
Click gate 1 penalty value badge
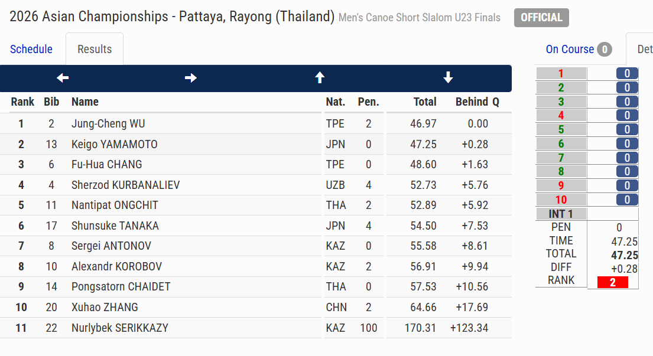tap(627, 74)
